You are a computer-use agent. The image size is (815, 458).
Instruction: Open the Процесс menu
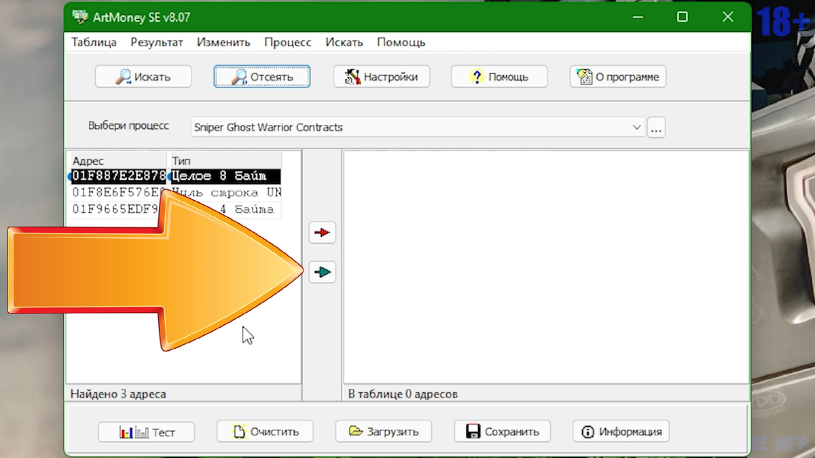click(x=288, y=42)
